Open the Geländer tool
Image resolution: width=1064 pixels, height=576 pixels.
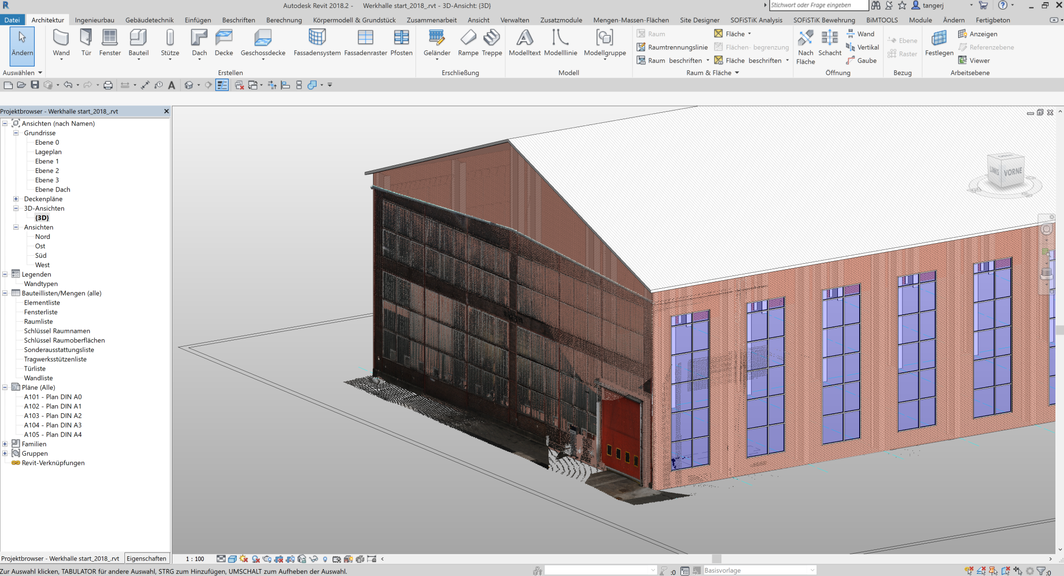point(436,43)
